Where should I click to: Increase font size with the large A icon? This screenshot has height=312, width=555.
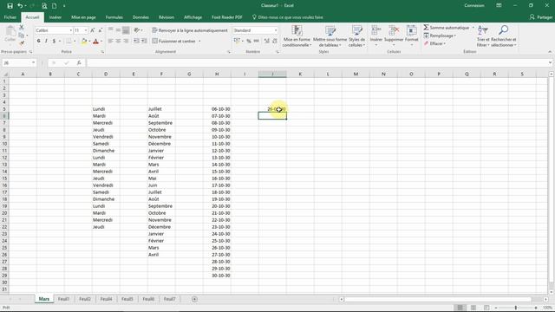93,30
